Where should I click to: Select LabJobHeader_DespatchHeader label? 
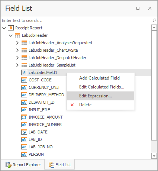click(x=58, y=58)
